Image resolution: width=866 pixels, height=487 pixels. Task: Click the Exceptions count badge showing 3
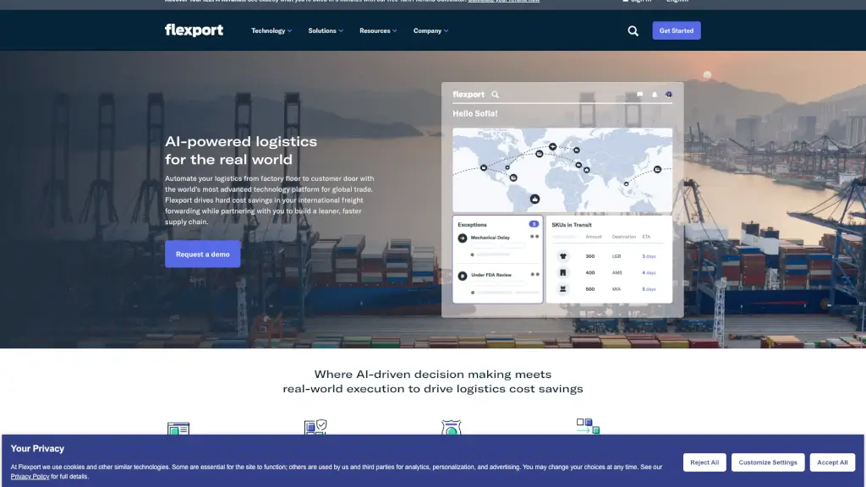[534, 224]
